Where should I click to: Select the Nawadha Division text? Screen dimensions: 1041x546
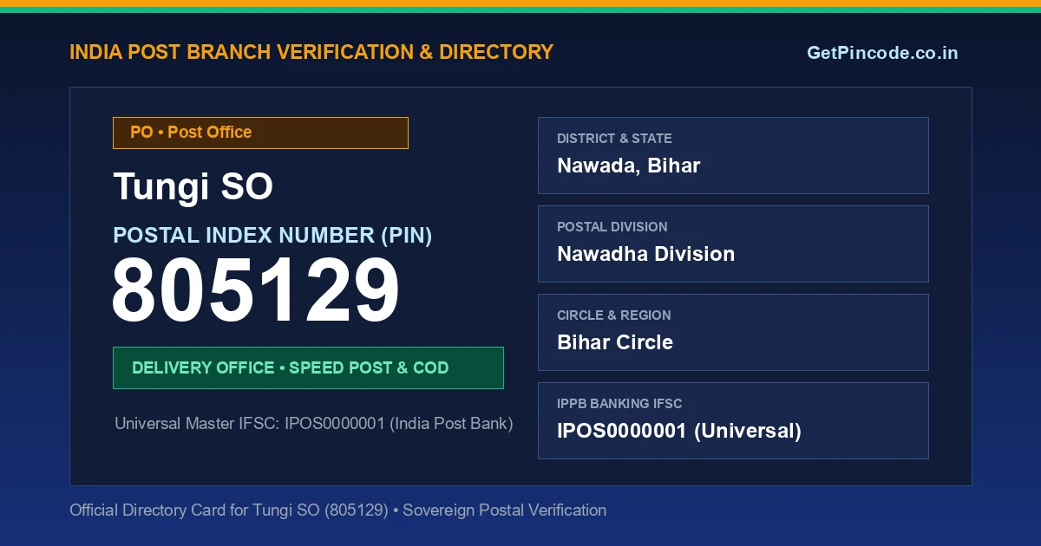pos(646,254)
